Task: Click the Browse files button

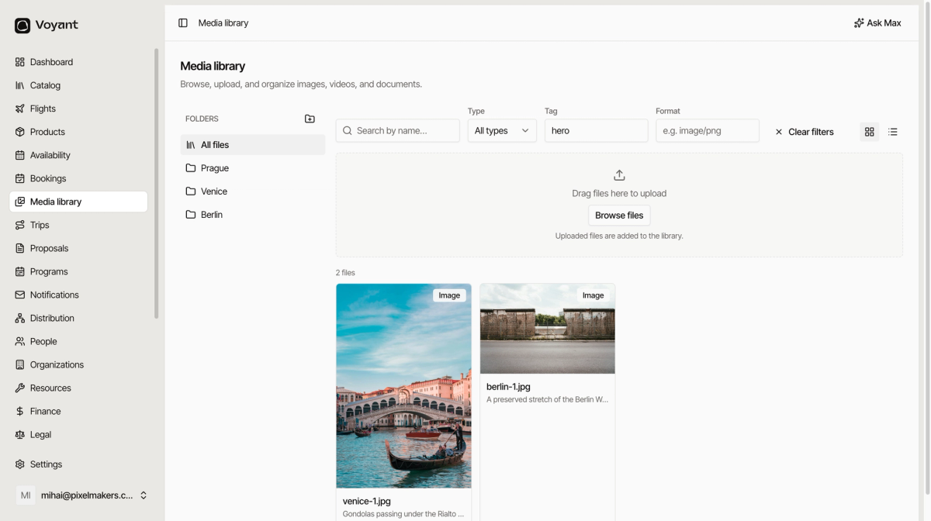Action: click(619, 216)
